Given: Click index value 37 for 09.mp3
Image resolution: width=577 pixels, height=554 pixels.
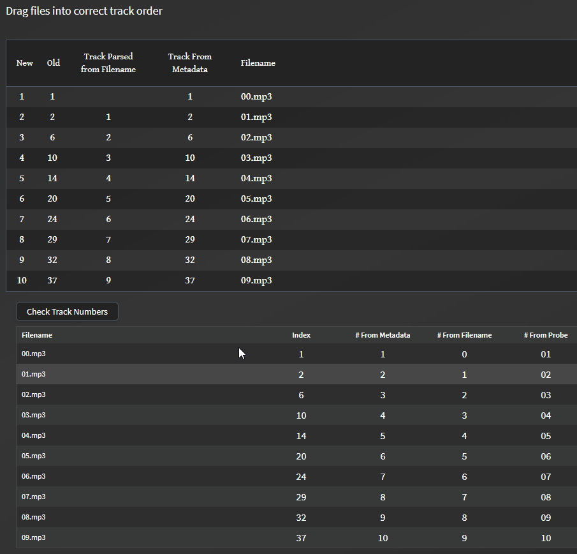Looking at the screenshot, I should [301, 538].
